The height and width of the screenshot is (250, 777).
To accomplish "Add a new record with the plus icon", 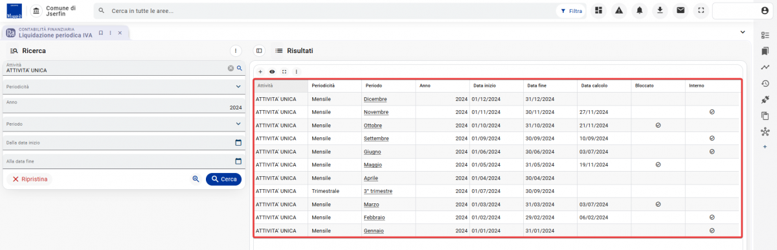I will pos(260,72).
